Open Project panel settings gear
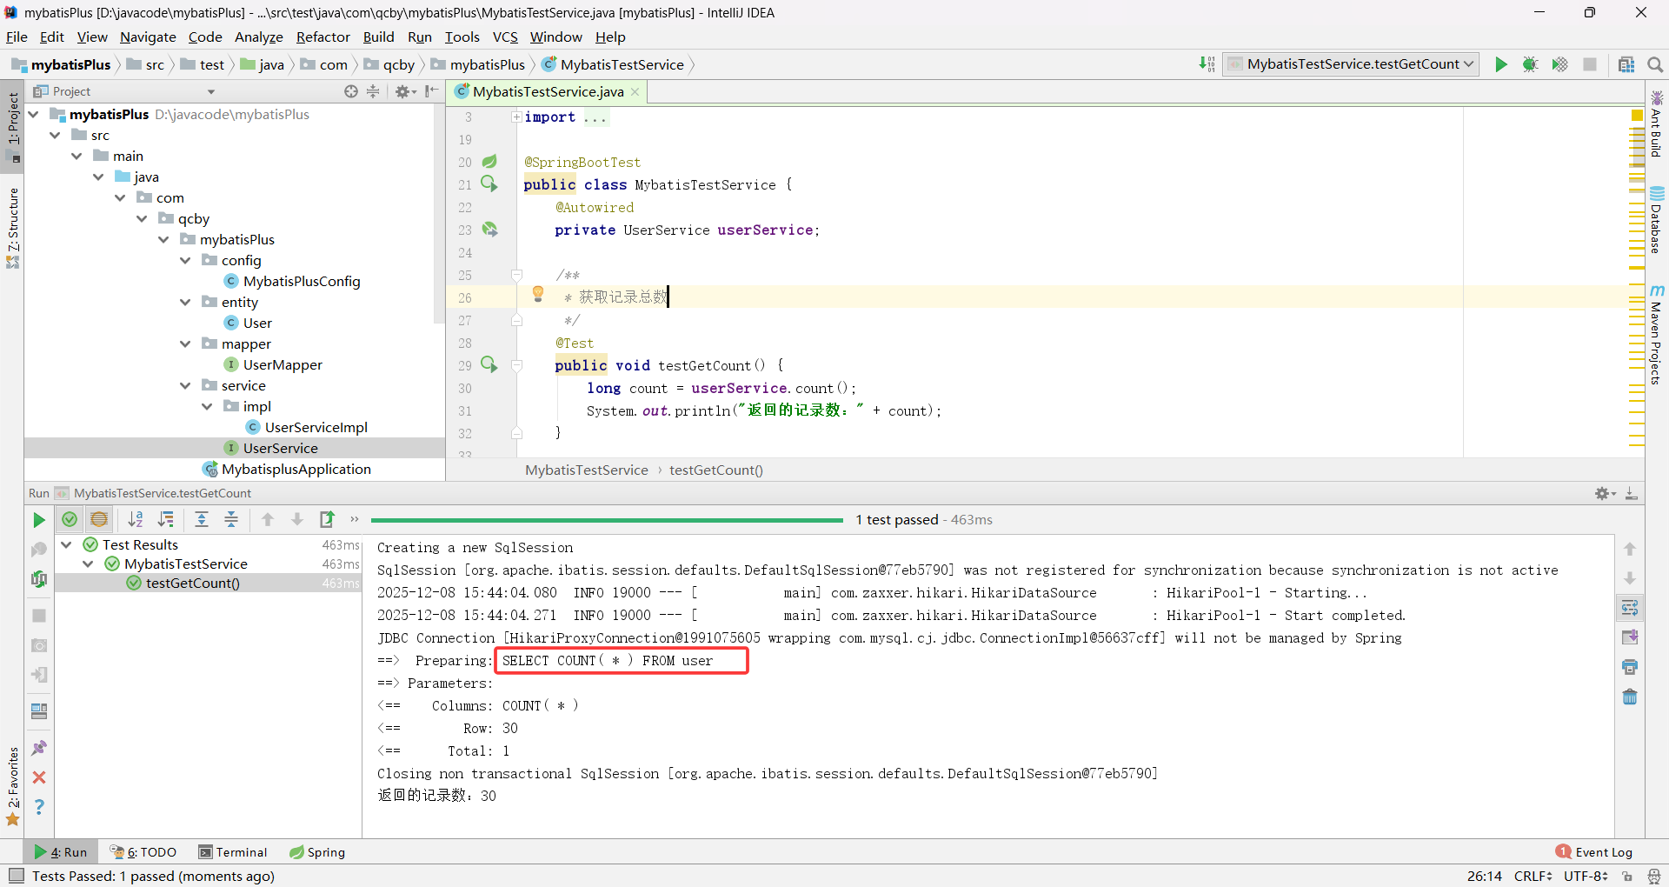Viewport: 1669px width, 887px height. click(405, 91)
